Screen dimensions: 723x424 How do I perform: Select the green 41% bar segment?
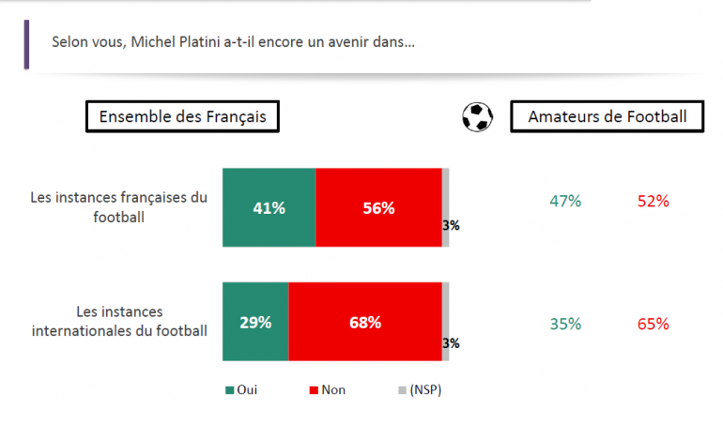(269, 208)
